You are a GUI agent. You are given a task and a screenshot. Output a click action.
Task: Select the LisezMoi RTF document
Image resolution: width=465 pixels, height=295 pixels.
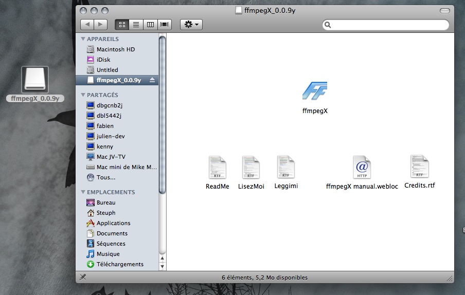[251, 167]
